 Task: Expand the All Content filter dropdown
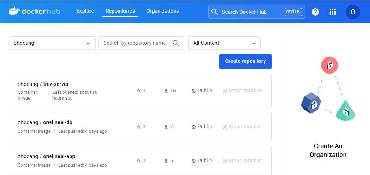click(x=224, y=43)
